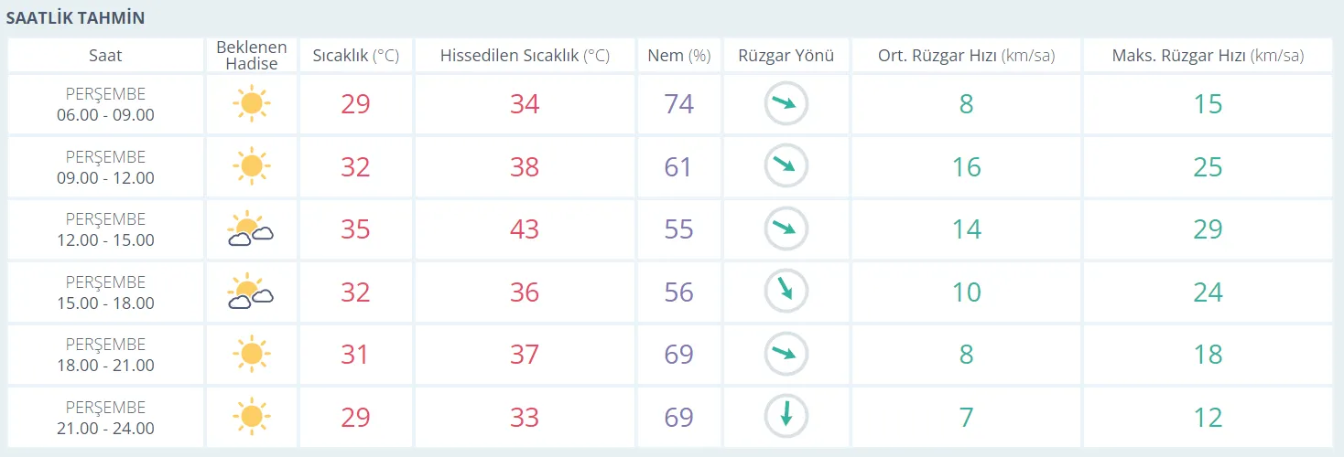The image size is (1344, 457).
Task: Click the wind direction arrow for 06.00 - 09.00
Action: click(786, 104)
